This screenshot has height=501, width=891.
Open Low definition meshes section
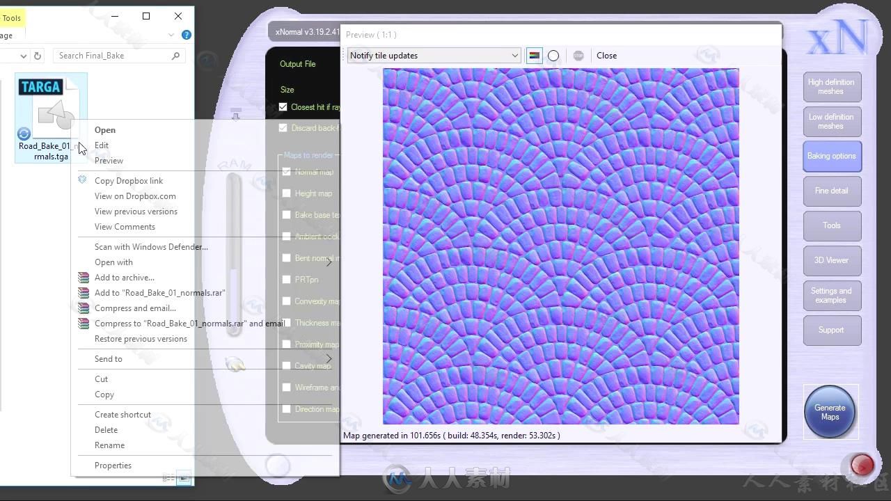click(x=832, y=122)
